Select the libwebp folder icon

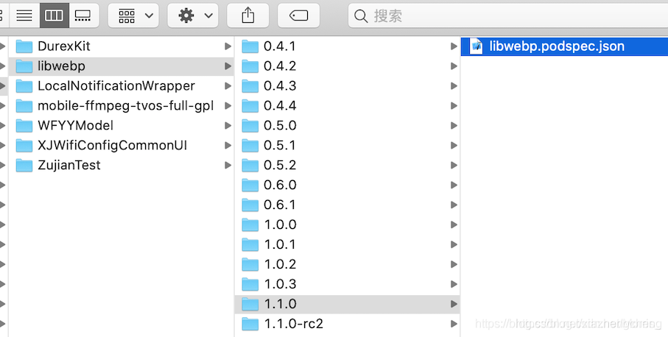click(x=24, y=66)
